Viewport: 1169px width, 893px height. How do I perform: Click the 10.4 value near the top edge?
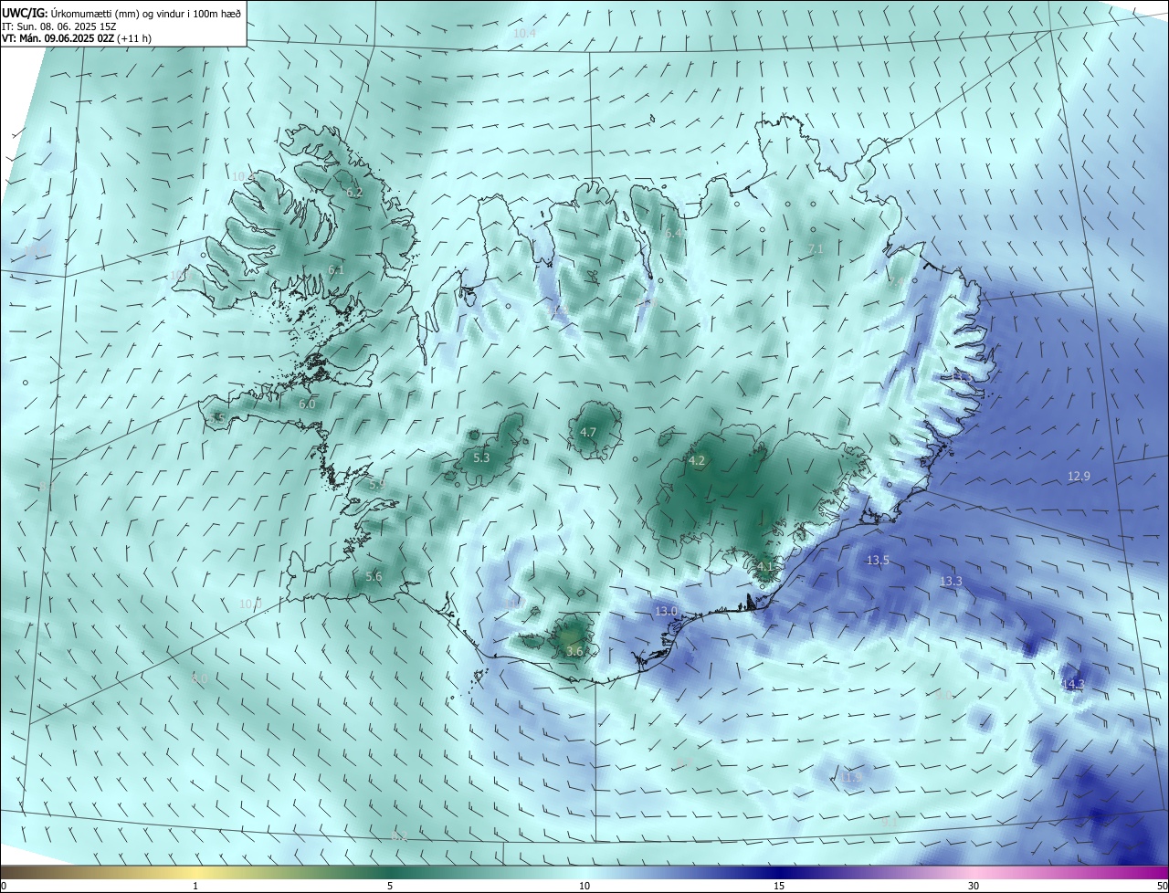tap(524, 34)
